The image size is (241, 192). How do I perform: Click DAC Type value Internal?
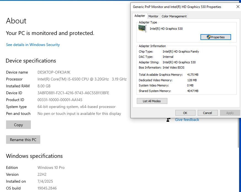[x=168, y=57]
